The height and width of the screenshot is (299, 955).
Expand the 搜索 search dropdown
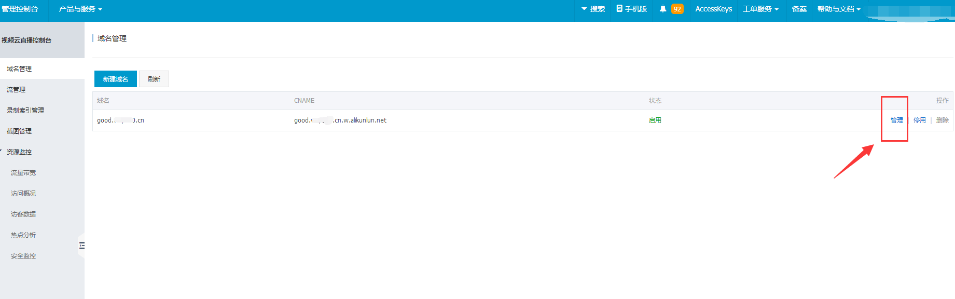pos(593,9)
